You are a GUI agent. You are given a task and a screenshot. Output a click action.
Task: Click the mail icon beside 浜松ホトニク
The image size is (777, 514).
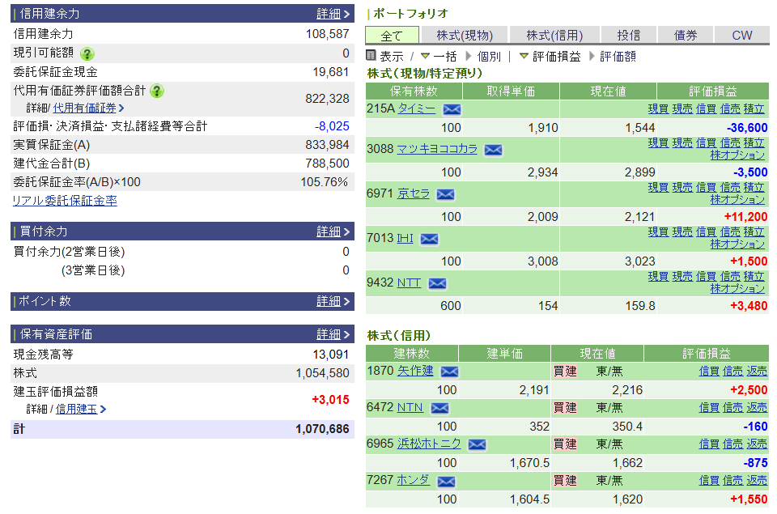coord(478,444)
